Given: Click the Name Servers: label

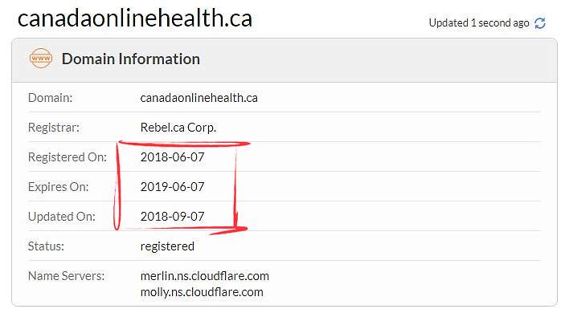Looking at the screenshot, I should (66, 276).
